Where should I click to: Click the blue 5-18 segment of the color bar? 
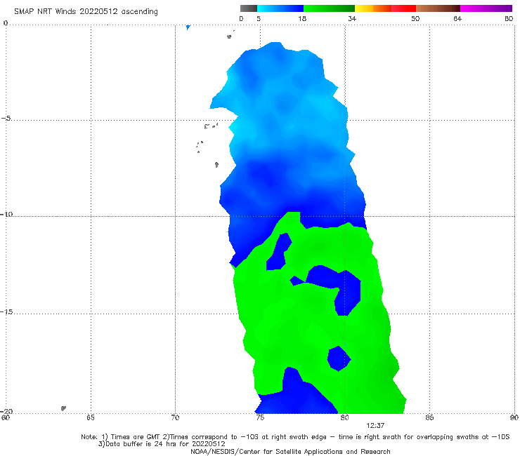[280, 8]
